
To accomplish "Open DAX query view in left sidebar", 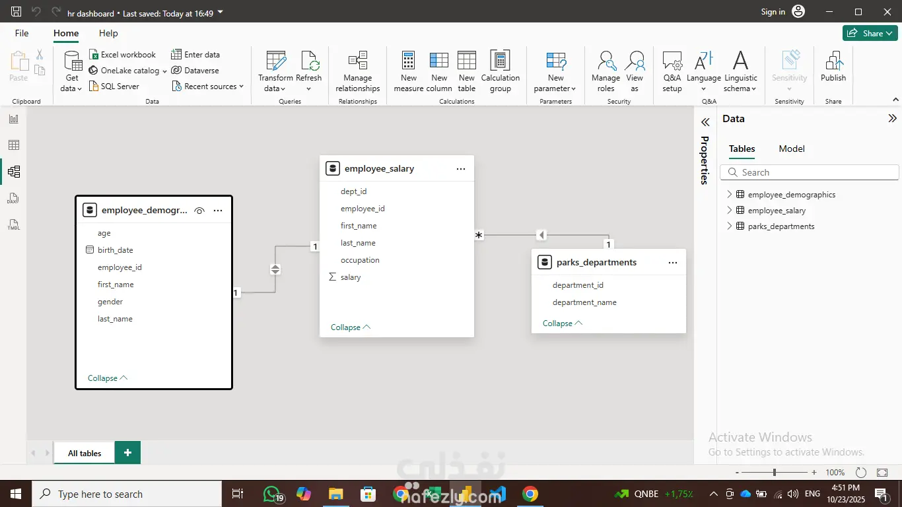I will point(14,199).
